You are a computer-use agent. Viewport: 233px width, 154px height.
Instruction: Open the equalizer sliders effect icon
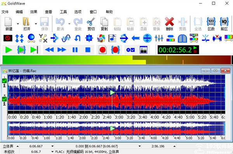(x=159, y=38)
